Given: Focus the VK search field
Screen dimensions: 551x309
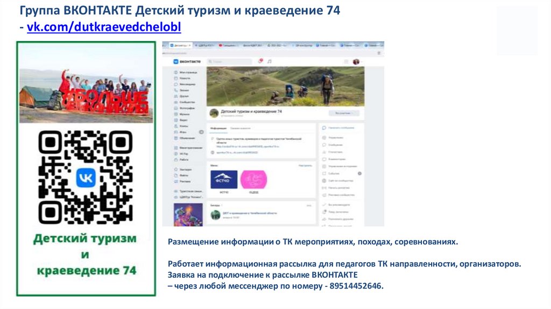Looking at the screenshot, I should click(x=229, y=61).
